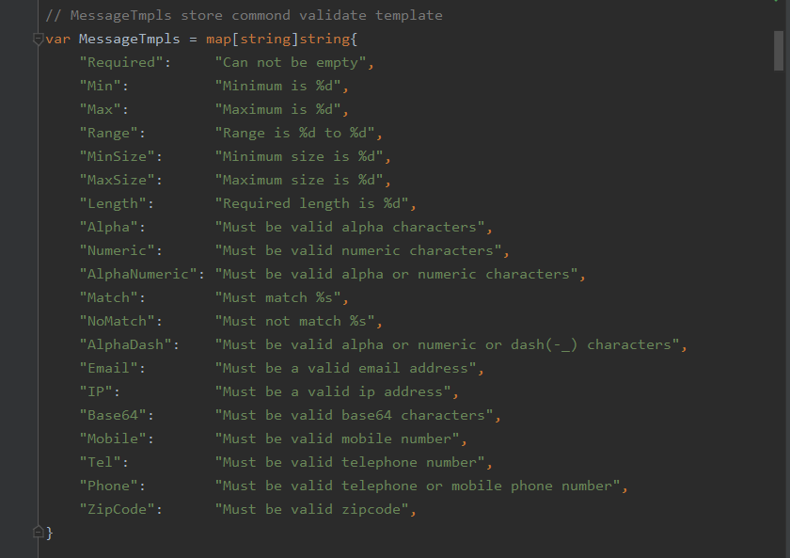Image resolution: width=790 pixels, height=558 pixels.
Task: Place cursor on MessageTmpls variable name
Action: (x=129, y=39)
